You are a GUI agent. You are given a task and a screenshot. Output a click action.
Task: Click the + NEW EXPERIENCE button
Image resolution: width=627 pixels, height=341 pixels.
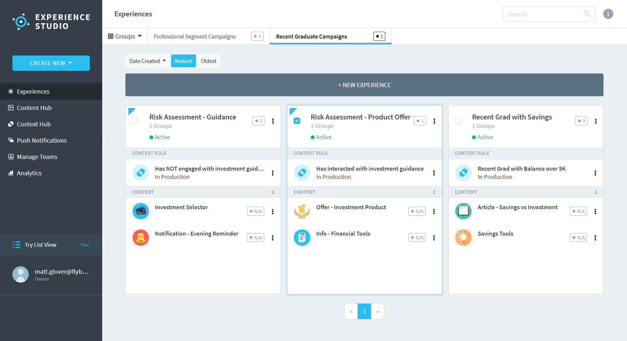click(364, 85)
